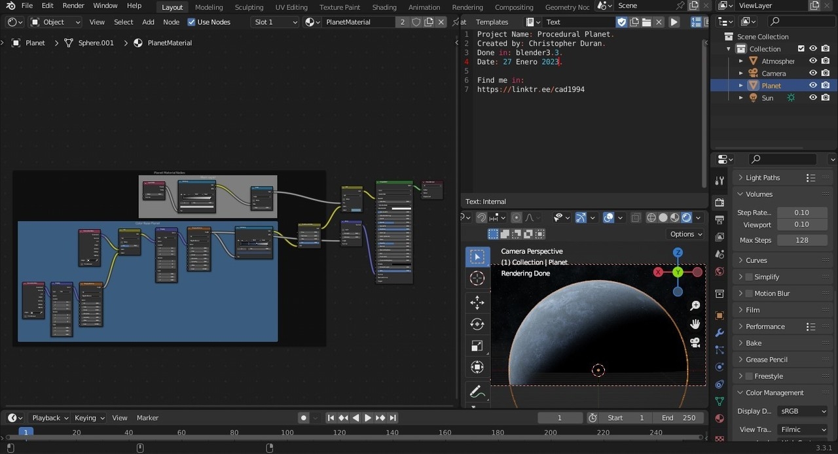This screenshot has height=454, width=838.
Task: Switch viewport to wireframe shading
Action: point(651,218)
